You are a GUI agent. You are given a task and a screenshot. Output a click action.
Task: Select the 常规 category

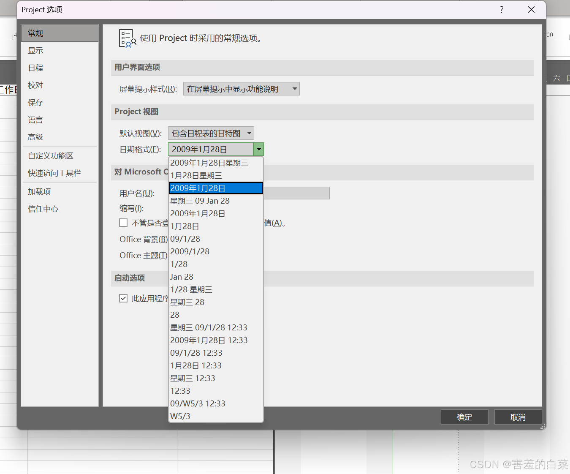pyautogui.click(x=60, y=33)
